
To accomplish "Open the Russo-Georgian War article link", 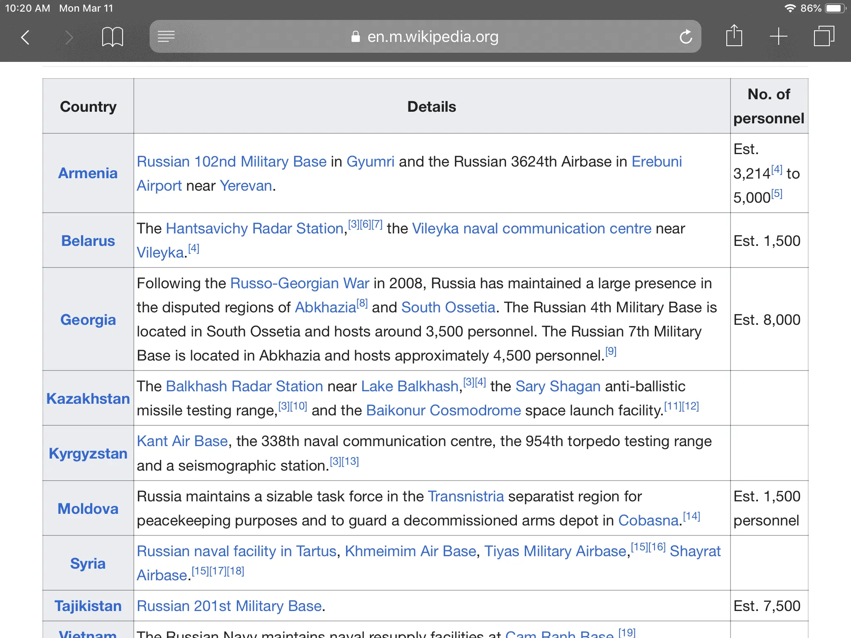I will (299, 283).
